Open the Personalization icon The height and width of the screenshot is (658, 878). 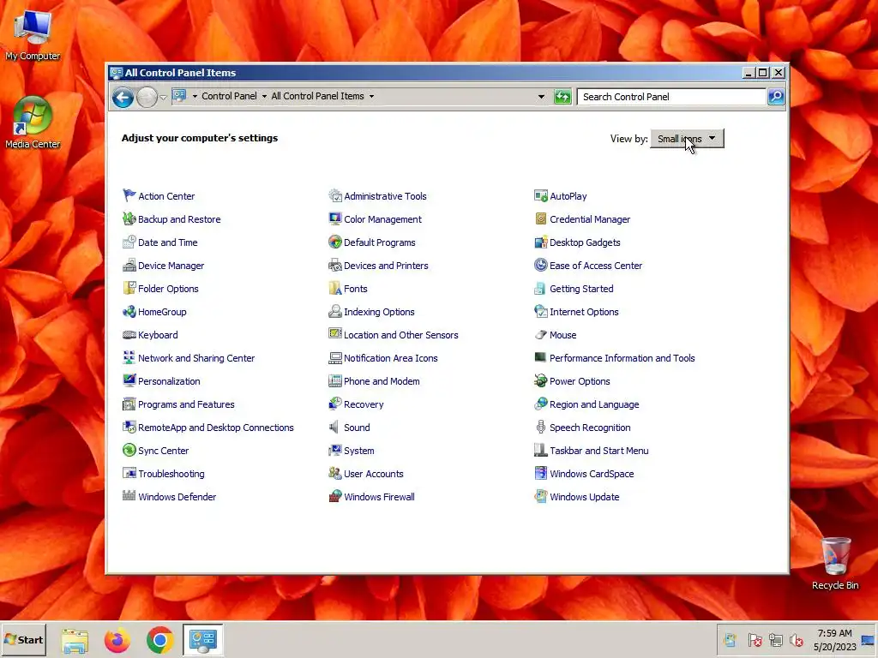[x=129, y=380]
